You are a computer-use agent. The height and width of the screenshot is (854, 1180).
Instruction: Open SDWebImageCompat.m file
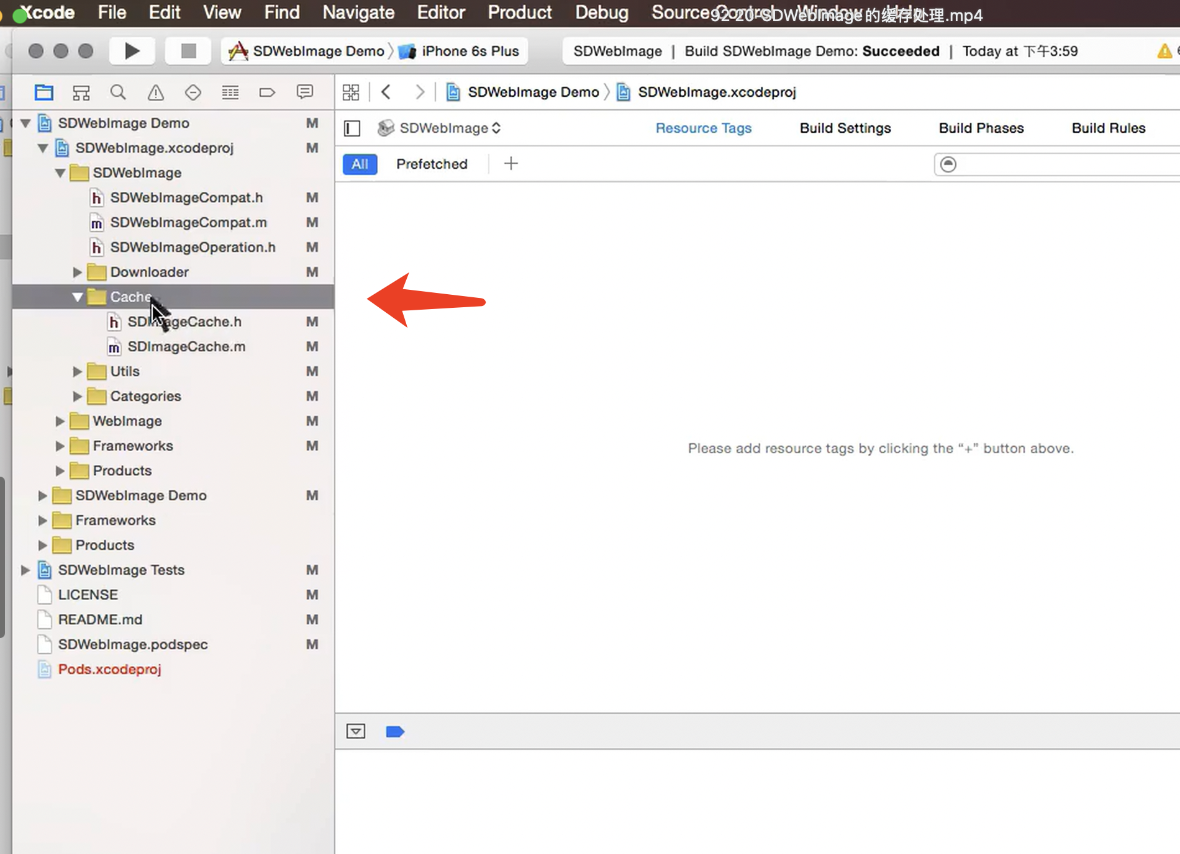(188, 222)
